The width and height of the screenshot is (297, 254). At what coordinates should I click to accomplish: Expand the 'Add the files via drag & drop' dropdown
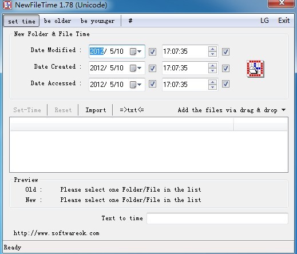283,110
